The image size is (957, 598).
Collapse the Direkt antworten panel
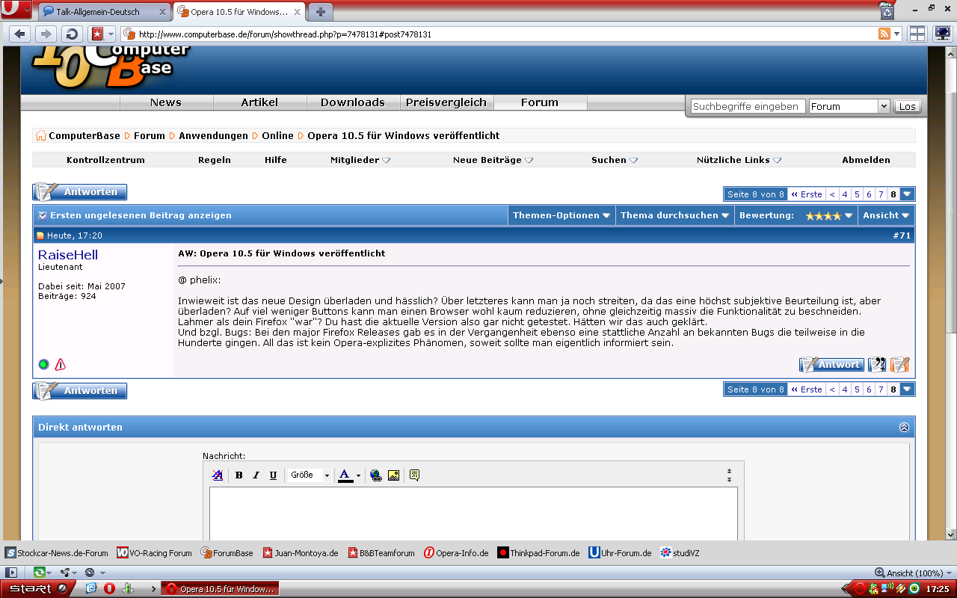(904, 428)
